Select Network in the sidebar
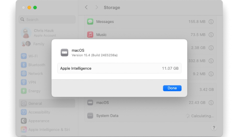 coord(36,73)
